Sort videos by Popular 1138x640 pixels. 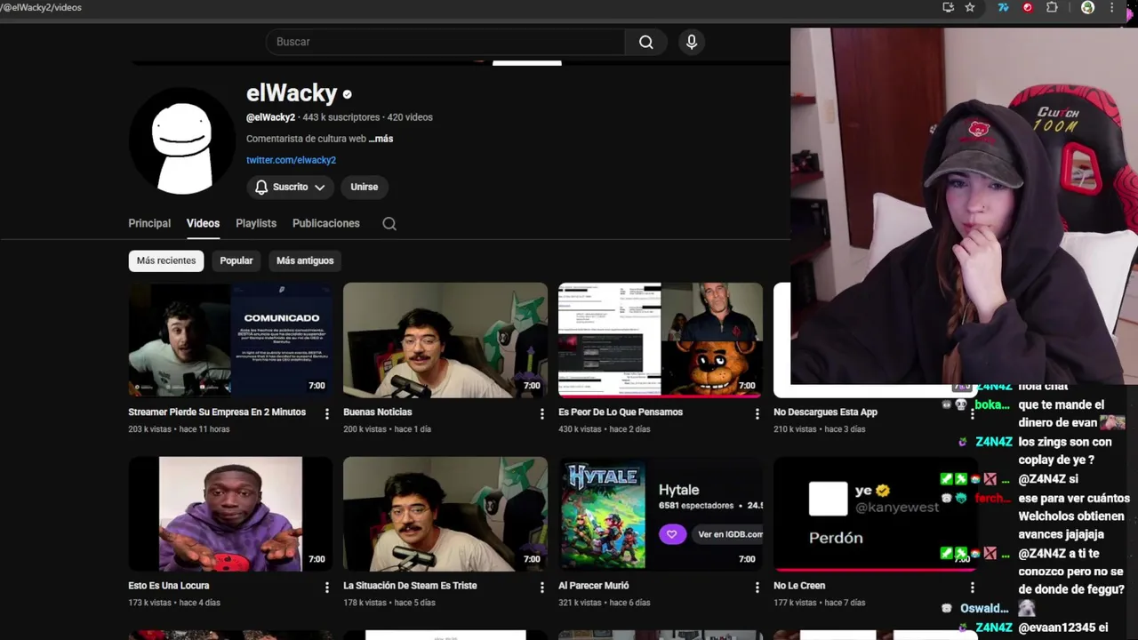[x=236, y=260]
